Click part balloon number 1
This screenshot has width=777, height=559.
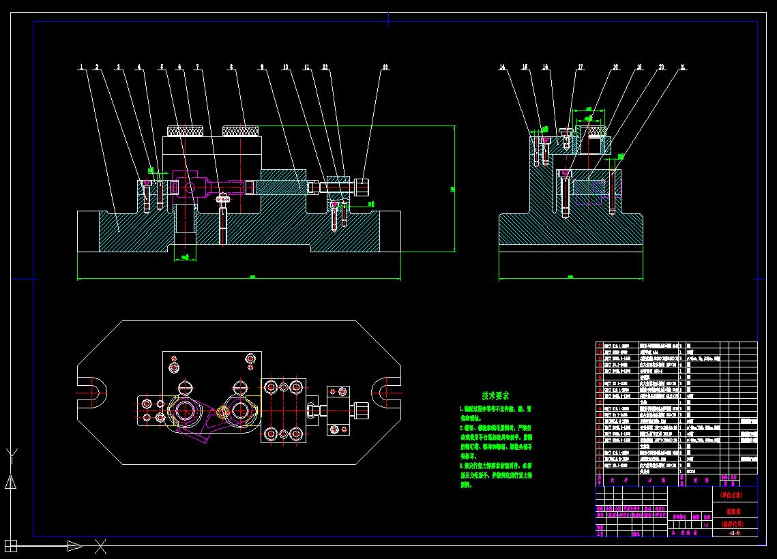click(x=80, y=67)
